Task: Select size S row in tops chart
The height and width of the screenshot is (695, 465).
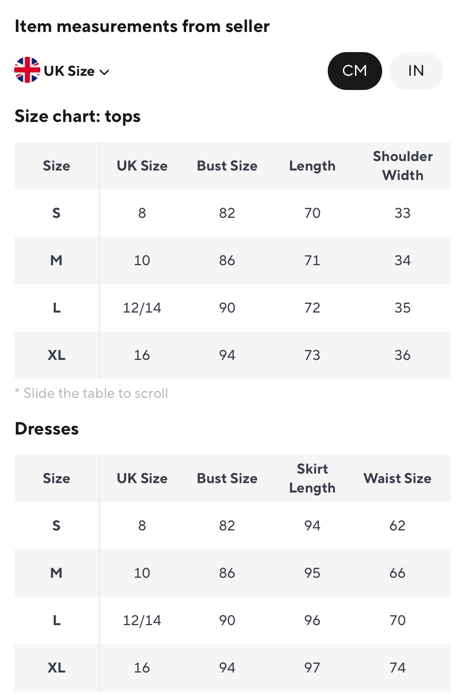Action: pos(56,213)
